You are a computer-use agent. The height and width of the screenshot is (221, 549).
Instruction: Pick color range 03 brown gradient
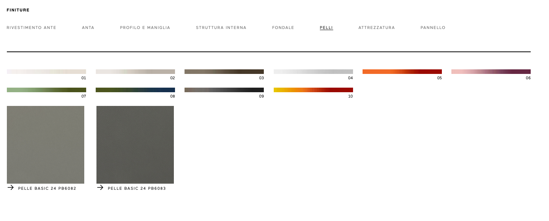click(x=224, y=72)
